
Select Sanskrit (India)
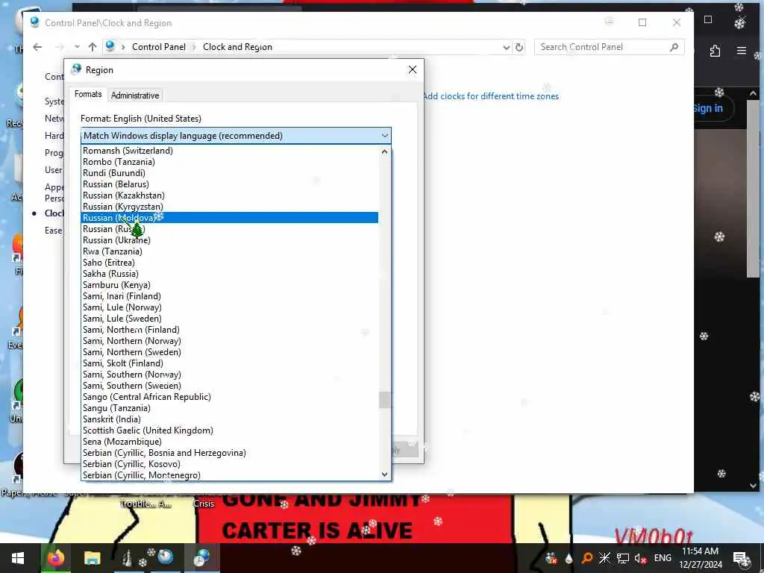pos(230,419)
